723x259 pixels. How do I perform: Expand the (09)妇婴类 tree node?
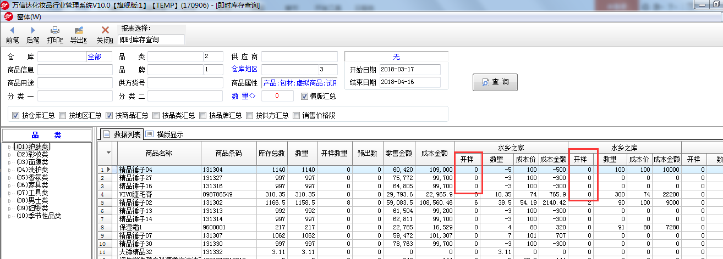tap(9, 208)
